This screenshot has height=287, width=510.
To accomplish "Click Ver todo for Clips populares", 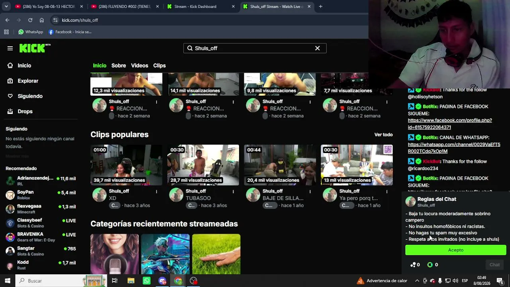I will click(383, 135).
